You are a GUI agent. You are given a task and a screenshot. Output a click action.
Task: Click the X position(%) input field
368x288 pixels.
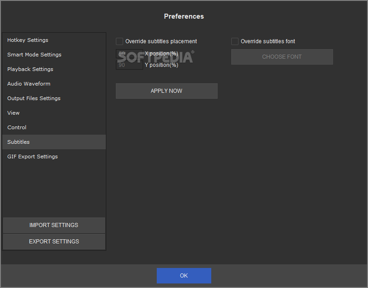pyautogui.click(x=129, y=54)
